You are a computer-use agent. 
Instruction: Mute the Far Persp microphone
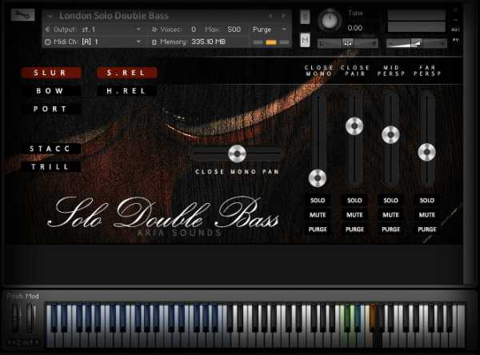pyautogui.click(x=426, y=215)
